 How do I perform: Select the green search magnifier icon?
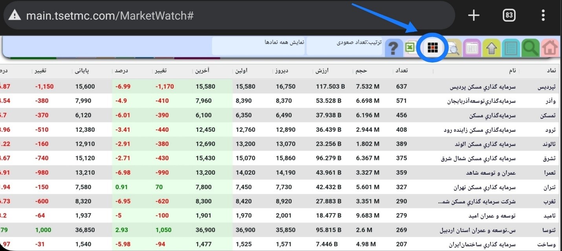(x=531, y=48)
